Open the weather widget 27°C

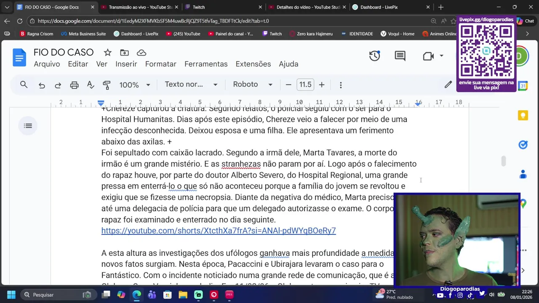[x=395, y=295]
